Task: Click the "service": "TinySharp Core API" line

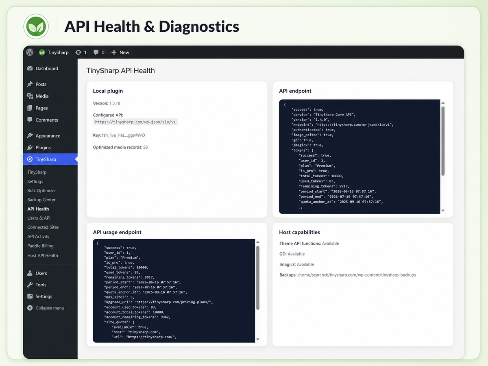Action: 323,115
